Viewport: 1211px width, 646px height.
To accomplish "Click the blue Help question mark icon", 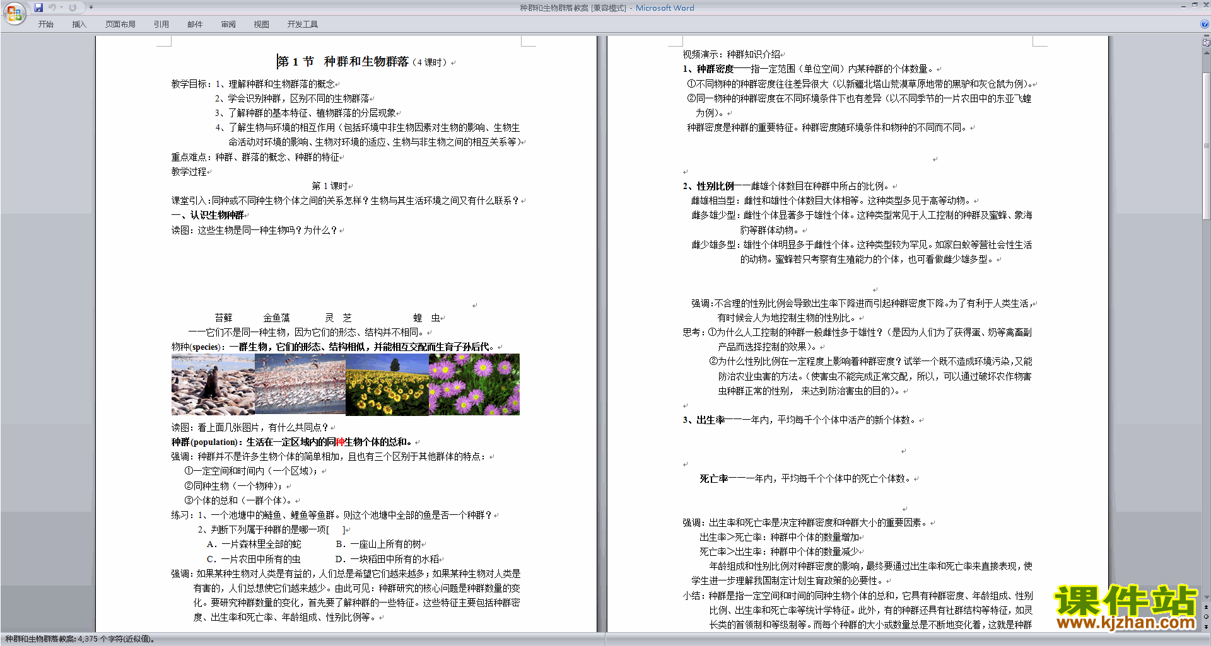I will click(x=1205, y=25).
